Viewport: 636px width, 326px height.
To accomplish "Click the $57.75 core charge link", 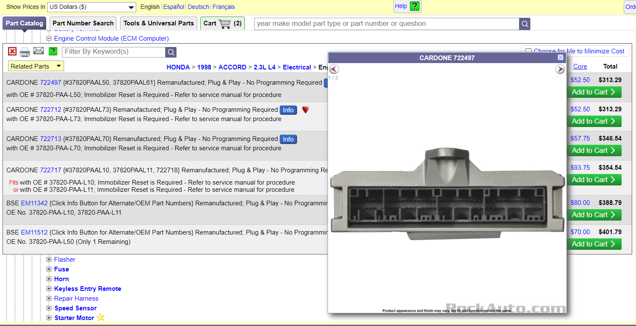I will (580, 138).
